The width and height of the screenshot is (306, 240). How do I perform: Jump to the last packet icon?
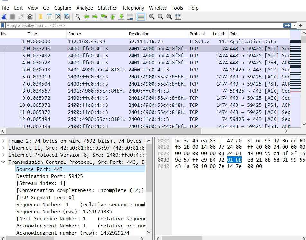click(121, 17)
